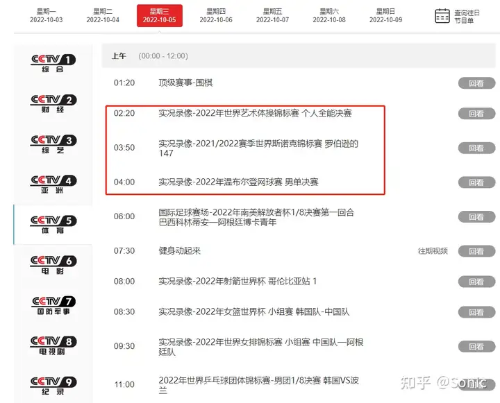Select the CCTV-6 电影 channel logo
Viewport: 500px width, 403px height.
(53, 265)
